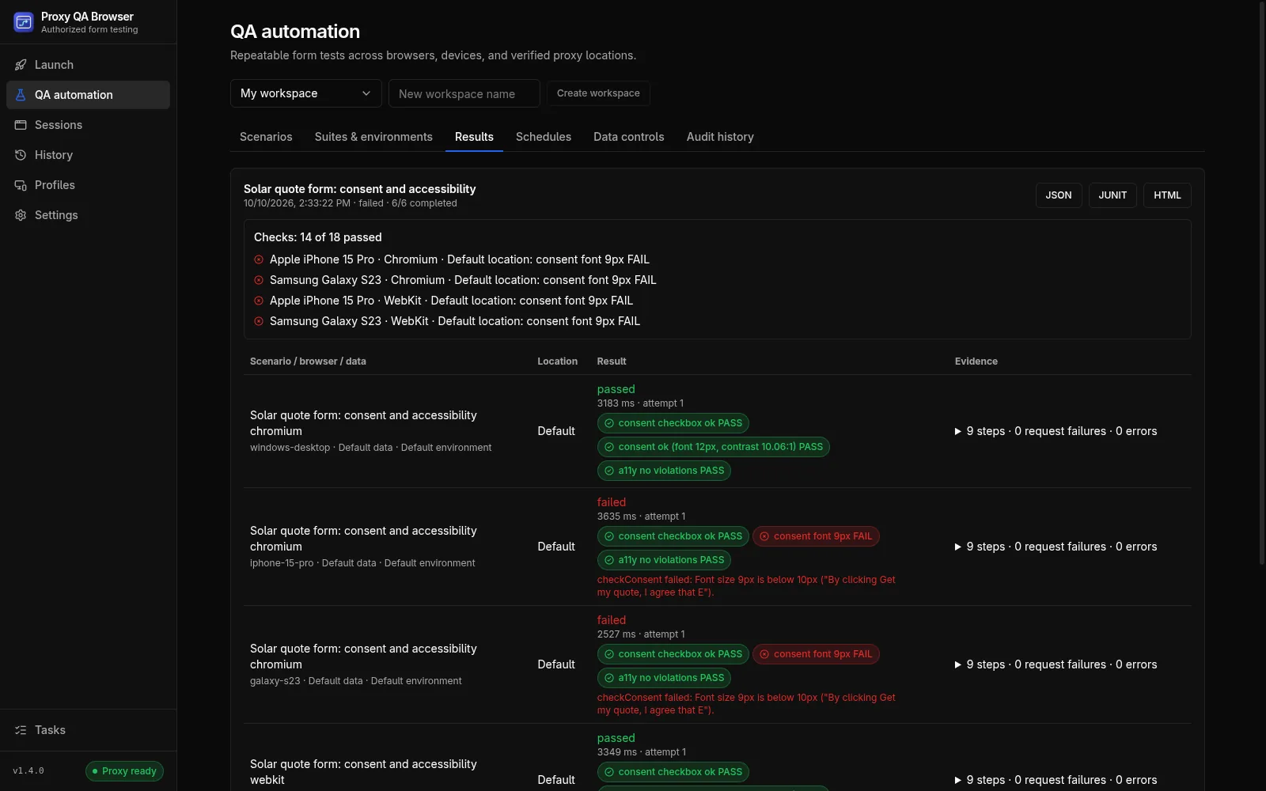Click the 'v1.4.0' version label
The image size is (1266, 791).
point(28,771)
